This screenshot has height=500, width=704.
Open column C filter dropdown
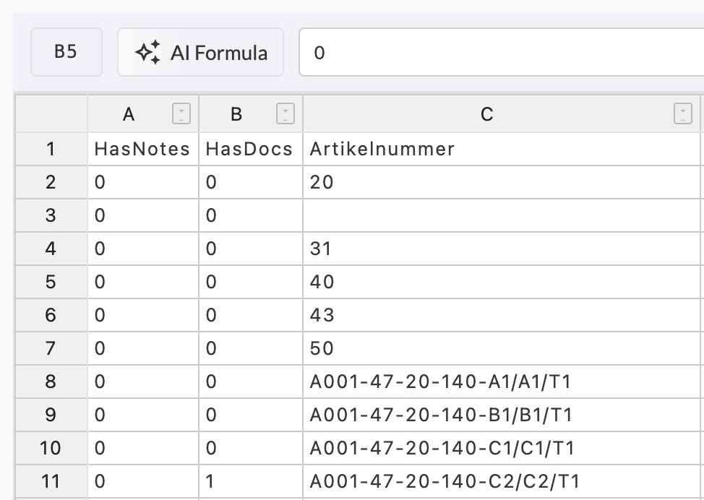[683, 113]
